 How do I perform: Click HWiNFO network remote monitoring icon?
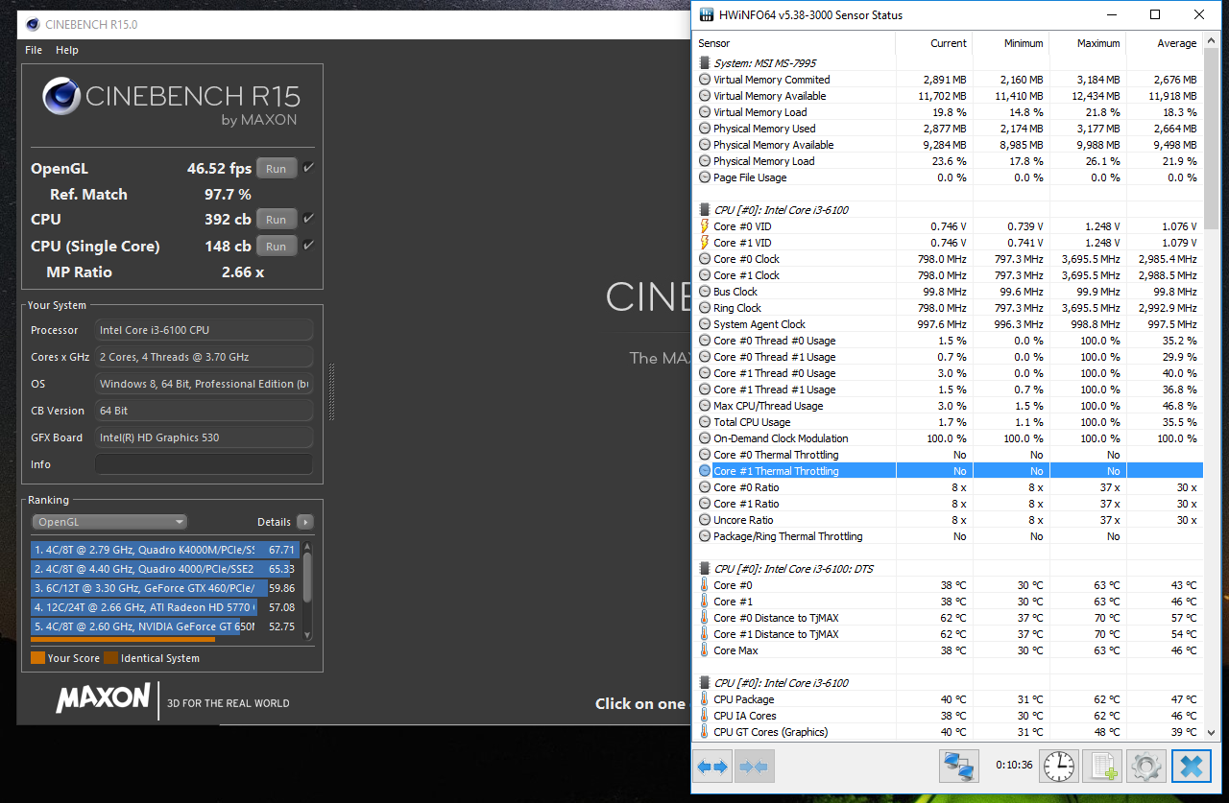tap(958, 767)
